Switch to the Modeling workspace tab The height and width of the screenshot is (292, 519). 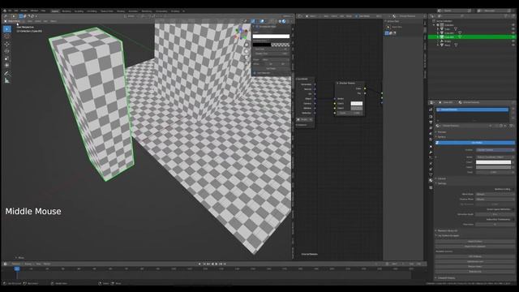coord(66,11)
